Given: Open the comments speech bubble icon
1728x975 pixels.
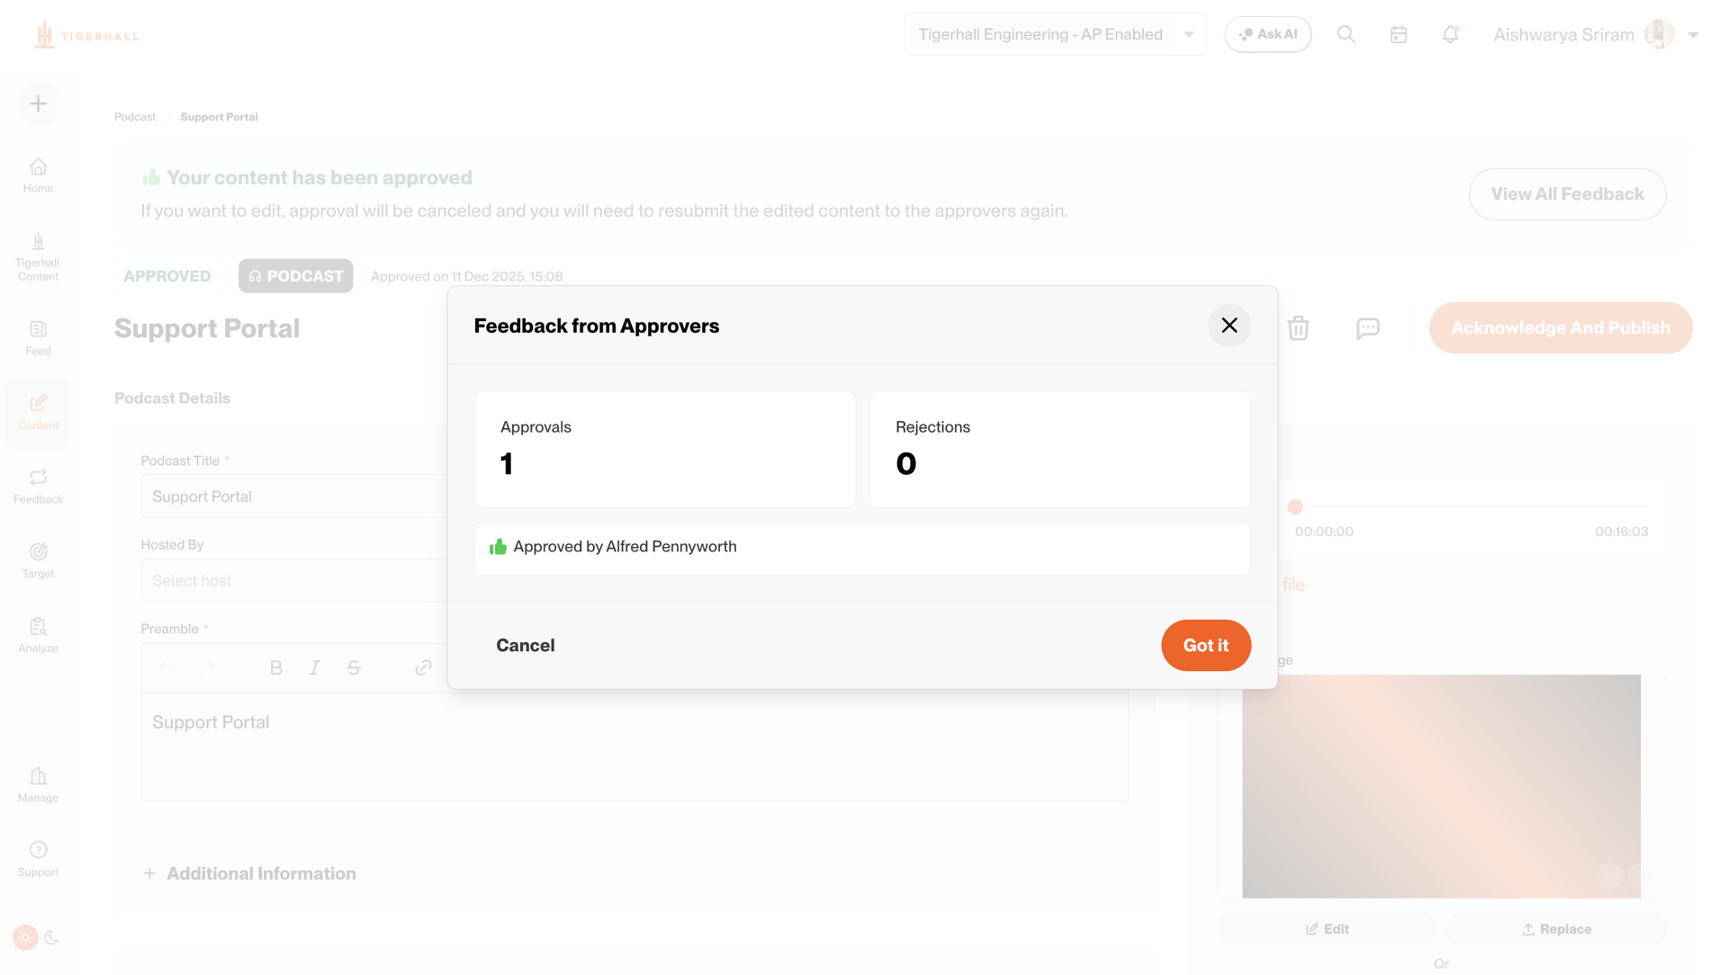Looking at the screenshot, I should 1368,328.
